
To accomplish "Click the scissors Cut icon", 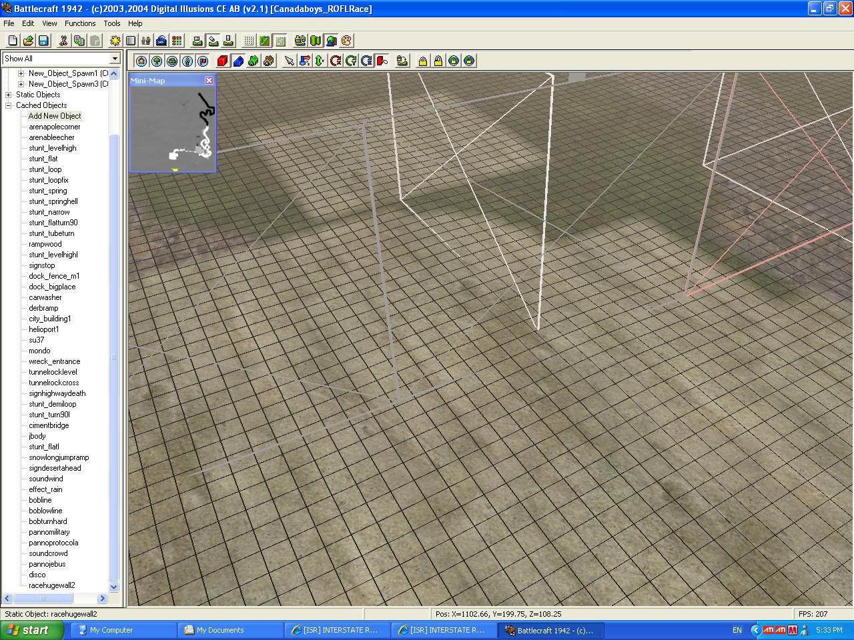I will pyautogui.click(x=63, y=41).
